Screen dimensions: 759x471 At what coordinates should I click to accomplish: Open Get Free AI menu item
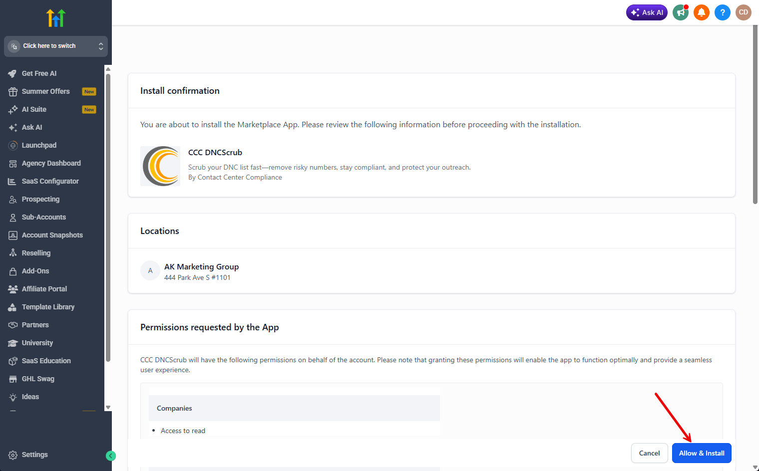pyautogui.click(x=39, y=73)
